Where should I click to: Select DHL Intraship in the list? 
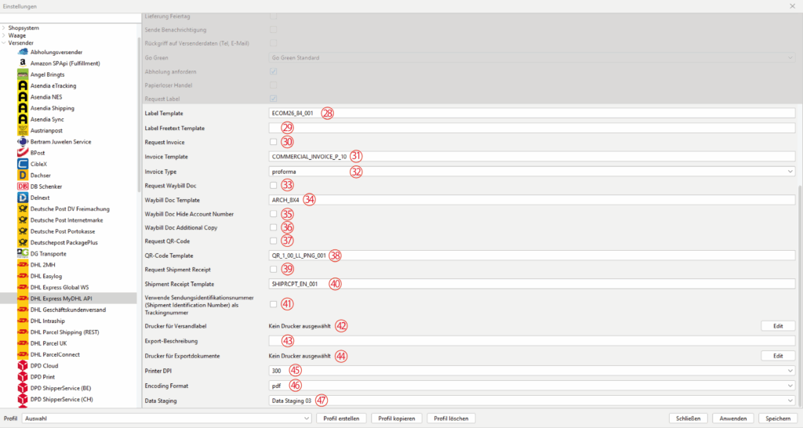[48, 321]
